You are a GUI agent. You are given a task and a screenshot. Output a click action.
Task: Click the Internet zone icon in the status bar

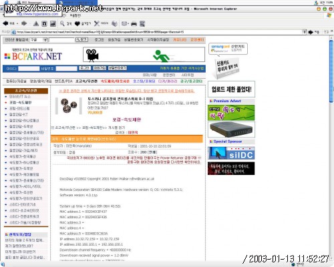(x=293, y=264)
